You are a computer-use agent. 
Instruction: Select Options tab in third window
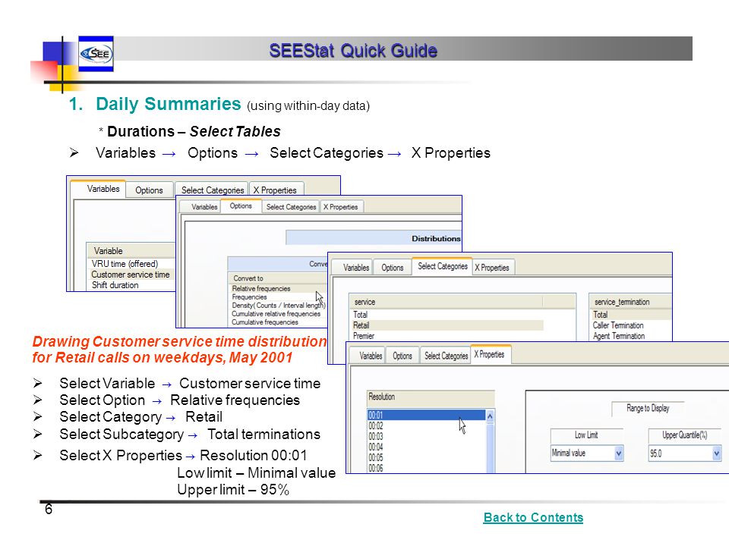393,268
